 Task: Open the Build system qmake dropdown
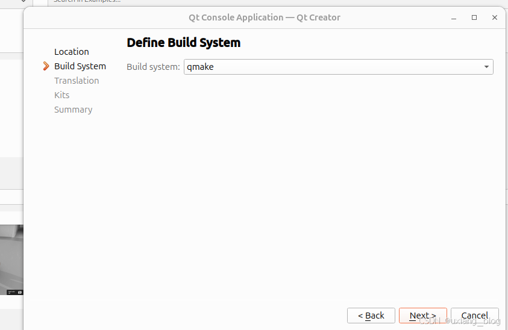[x=338, y=67]
